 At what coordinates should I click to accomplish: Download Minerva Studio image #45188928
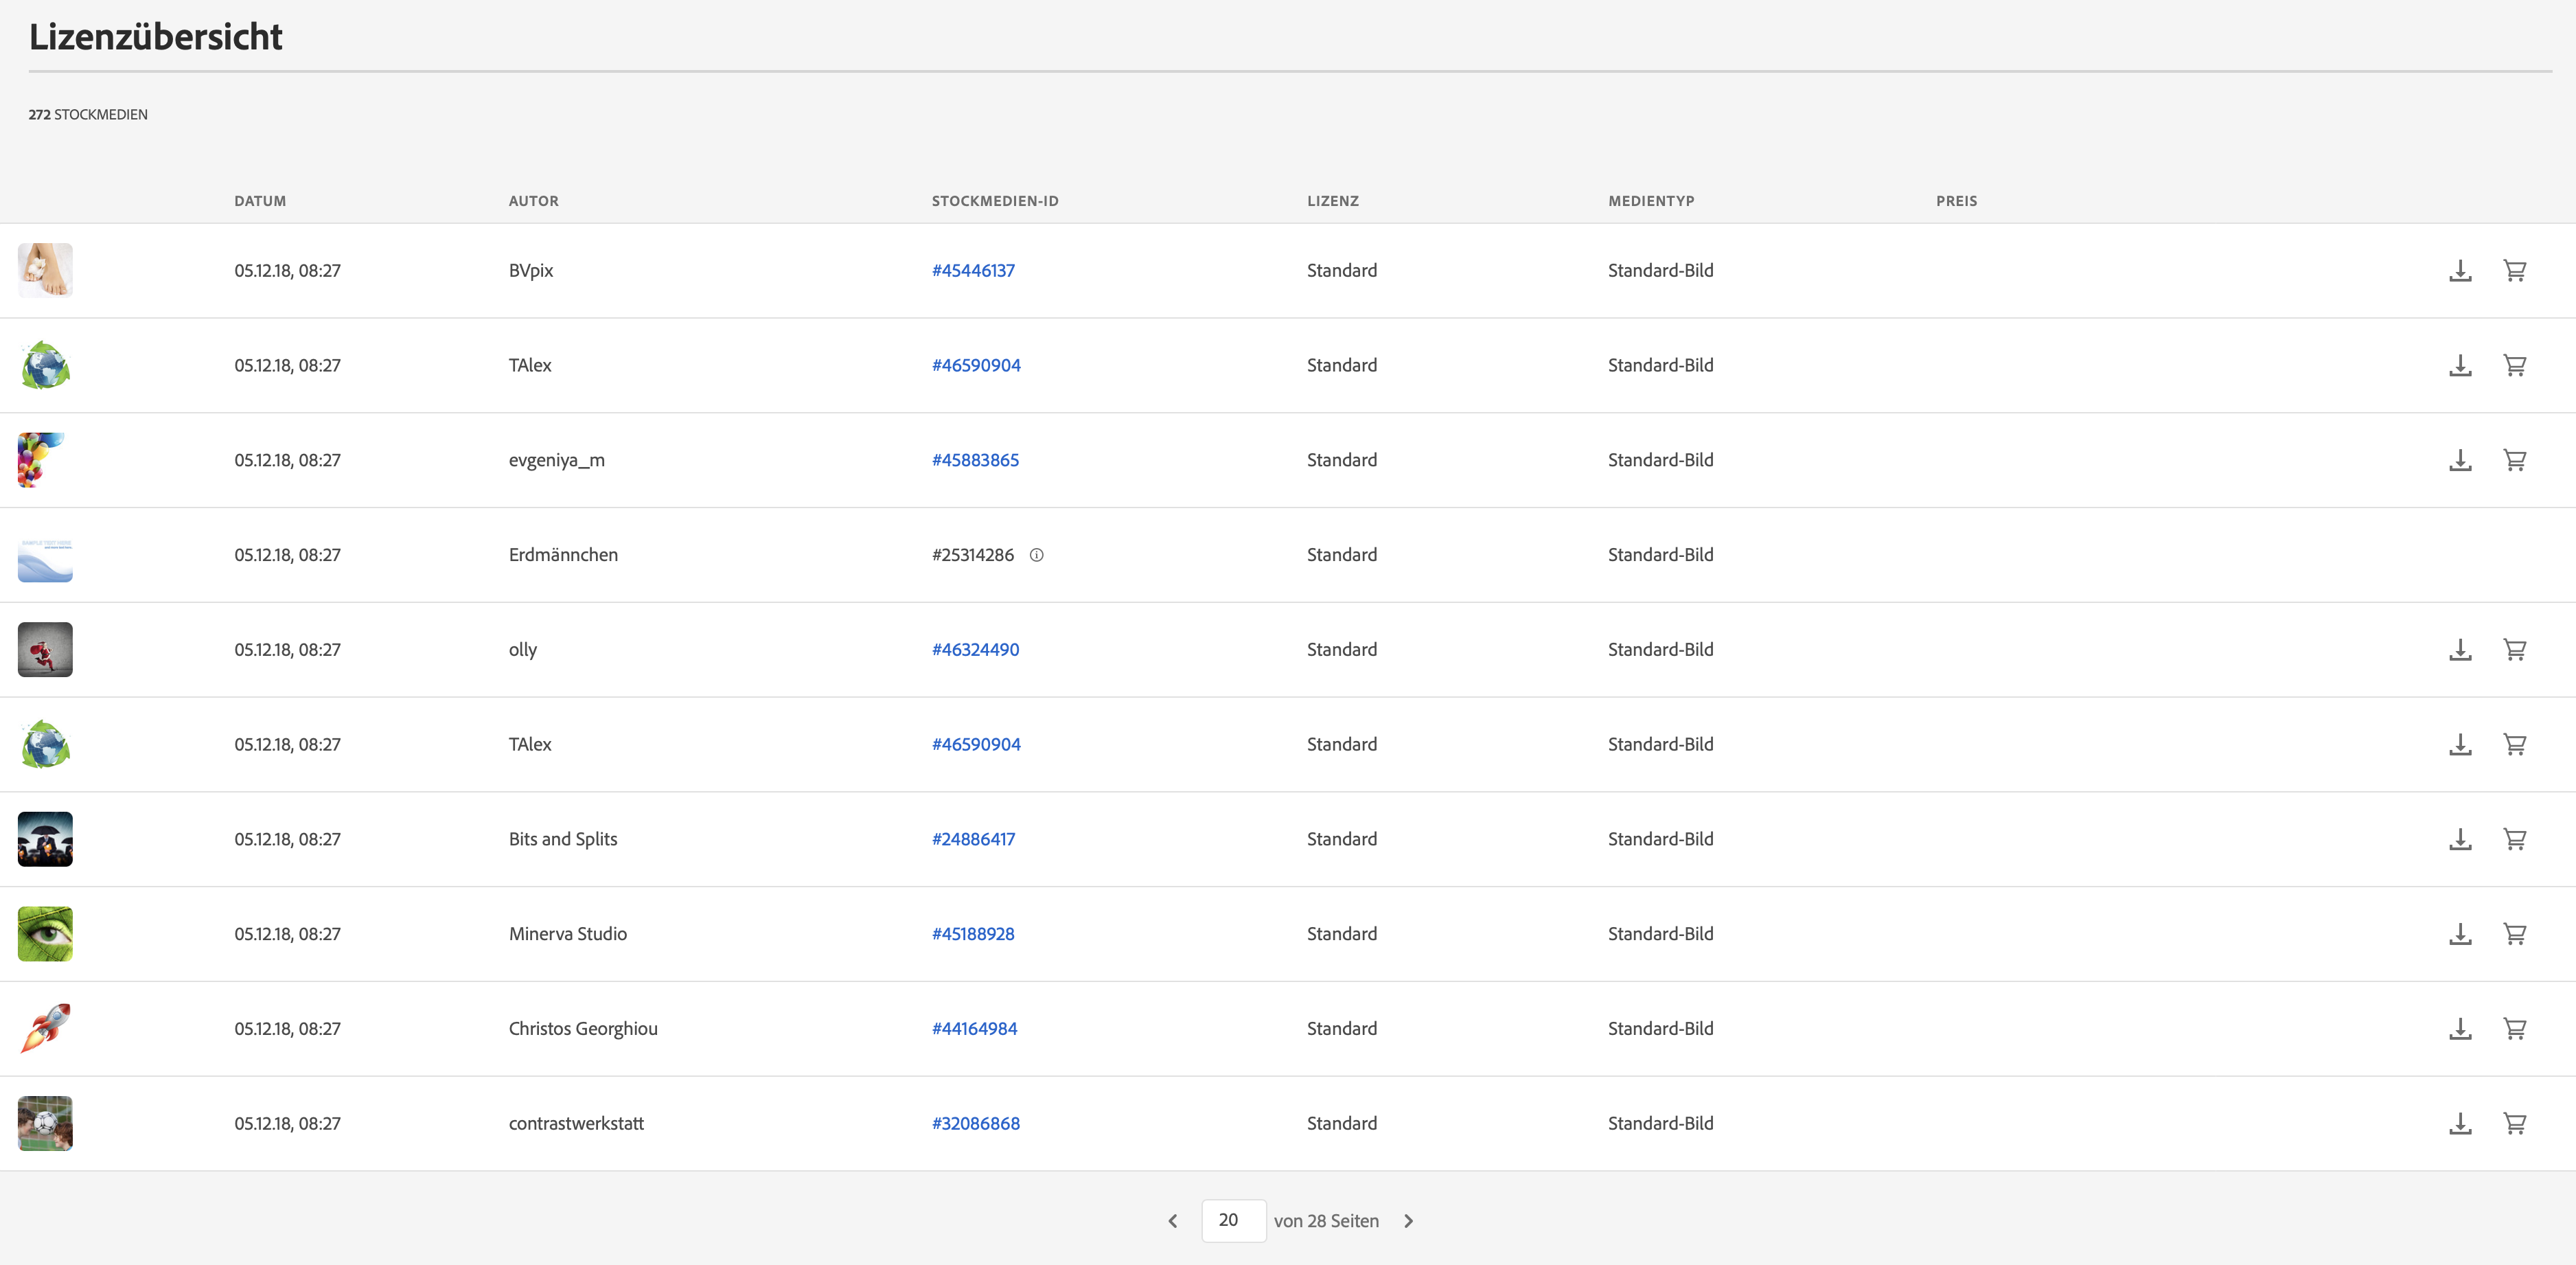point(2460,934)
